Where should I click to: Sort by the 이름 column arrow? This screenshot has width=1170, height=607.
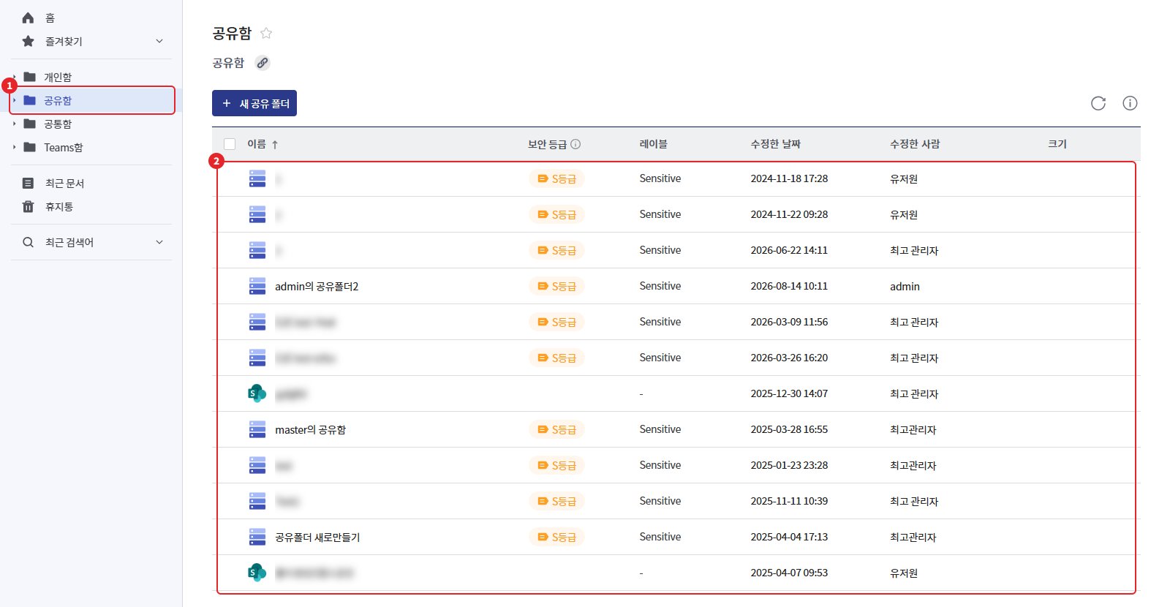coord(275,145)
